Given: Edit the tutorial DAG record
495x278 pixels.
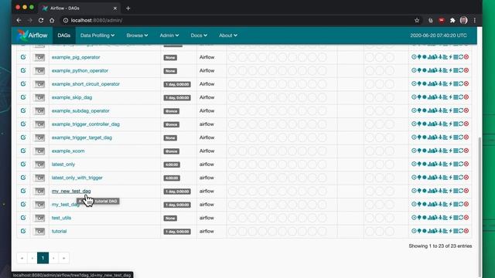Looking at the screenshot, I should [x=23, y=231].
